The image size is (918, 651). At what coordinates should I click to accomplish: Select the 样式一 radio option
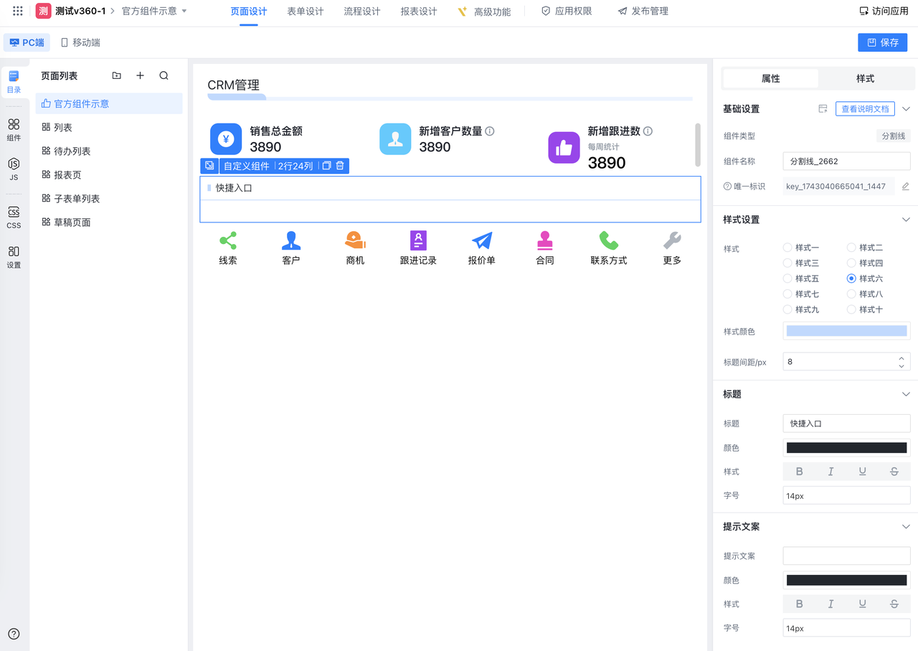(x=787, y=248)
